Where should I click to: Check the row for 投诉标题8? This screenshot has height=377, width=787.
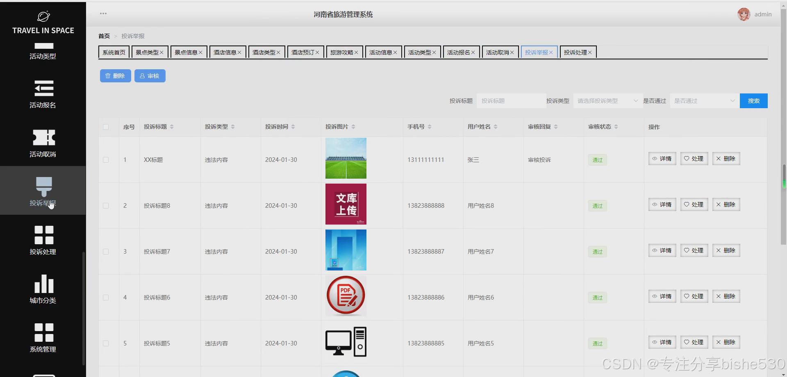[106, 206]
